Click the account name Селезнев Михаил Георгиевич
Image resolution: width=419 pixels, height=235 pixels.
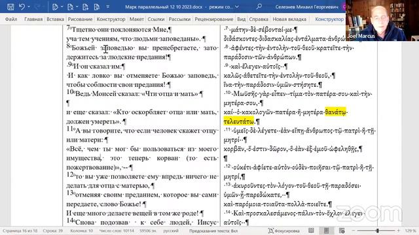point(307,7)
